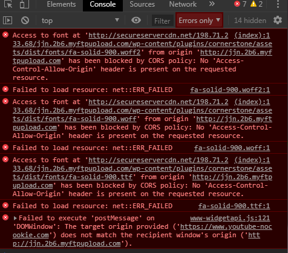
Task: Click the Filter input field
Action: tap(162, 21)
